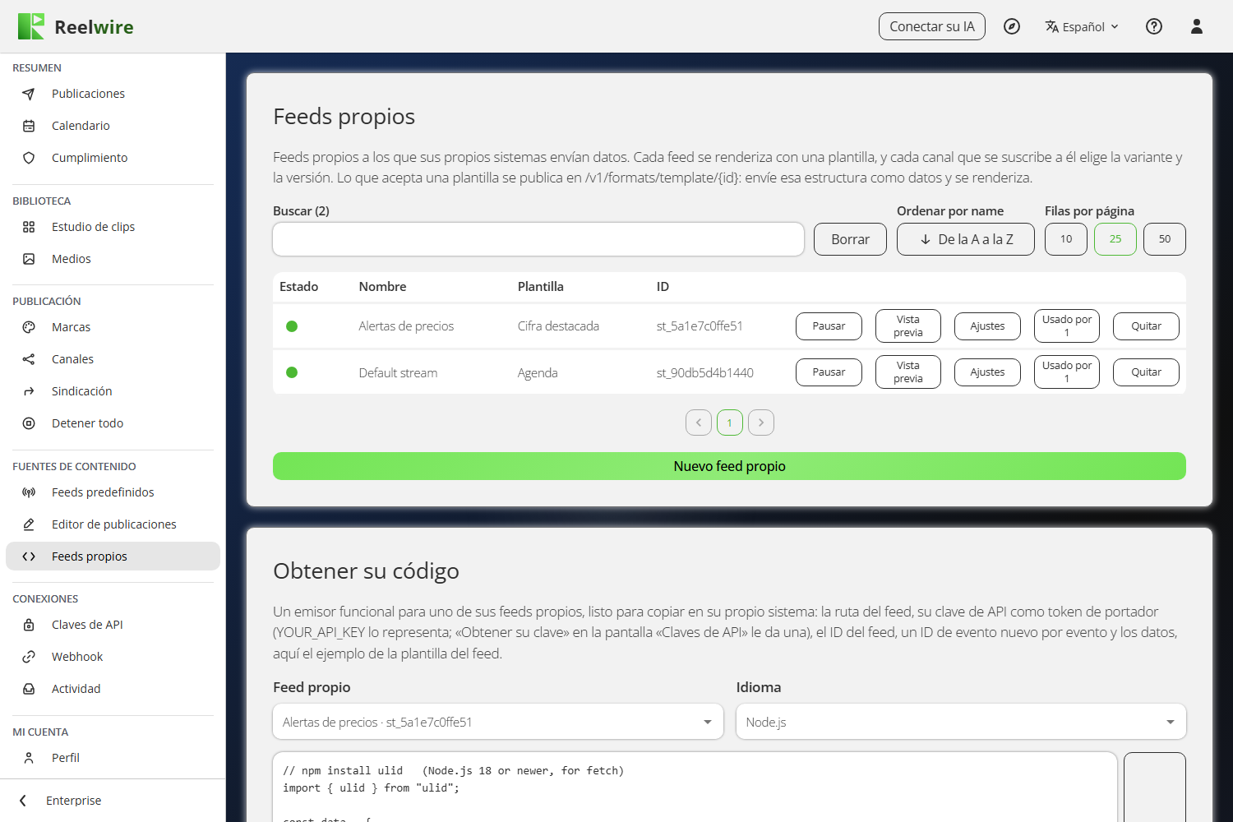Viewport: 1233px width, 822px height.
Task: Open the compass explore icon in header
Action: (x=1012, y=26)
